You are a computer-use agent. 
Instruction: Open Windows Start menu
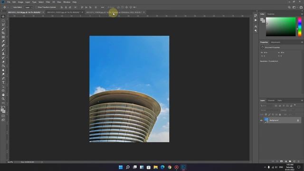[121, 167]
